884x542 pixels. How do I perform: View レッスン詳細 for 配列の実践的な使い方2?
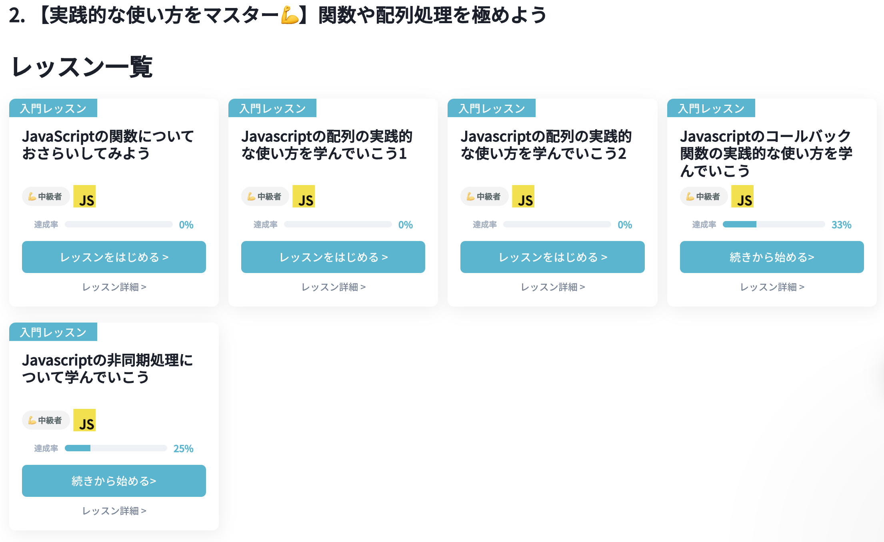[552, 287]
